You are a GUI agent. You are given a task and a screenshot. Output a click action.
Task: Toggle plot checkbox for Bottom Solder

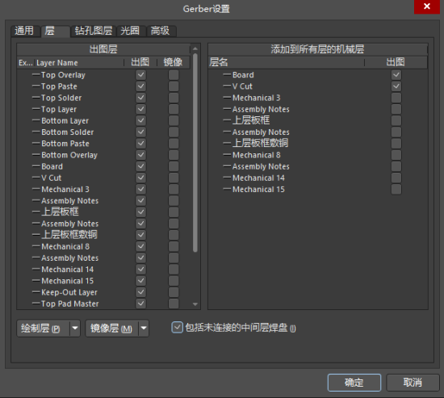(140, 132)
